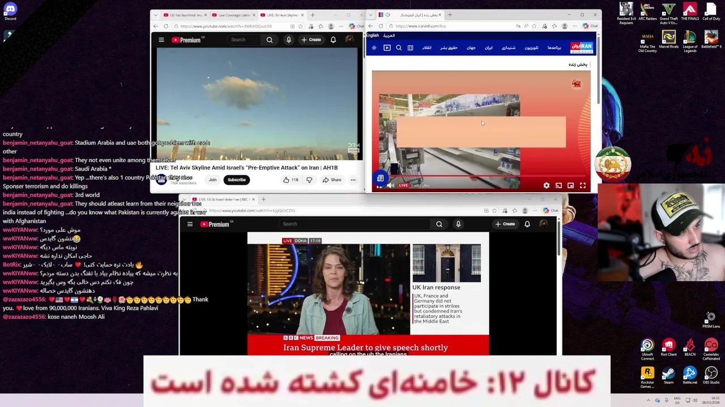Open the Steam desktop shortcut
The image size is (725, 407).
(668, 376)
